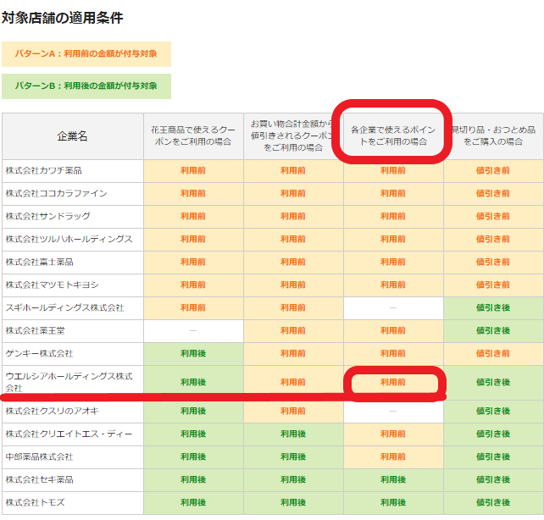Screen dimensions: 544x520
Task: Click 薬王堂 row's 値引き後 cell
Action: pyautogui.click(x=493, y=331)
